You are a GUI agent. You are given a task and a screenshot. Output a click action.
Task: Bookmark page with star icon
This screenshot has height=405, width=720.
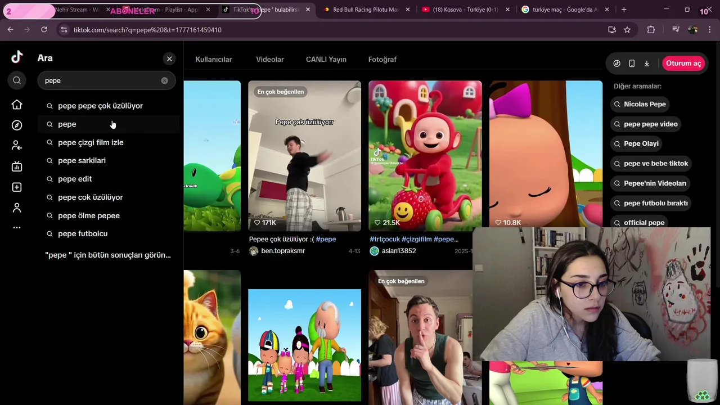coord(627,30)
